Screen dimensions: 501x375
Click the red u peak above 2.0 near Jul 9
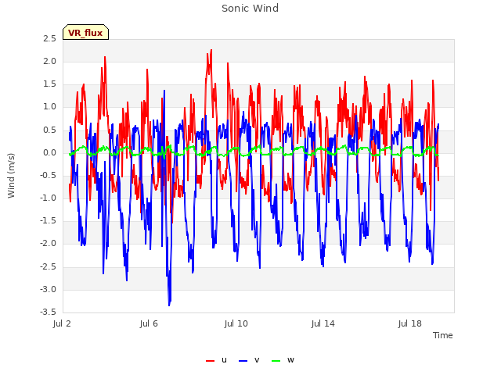(x=211, y=51)
